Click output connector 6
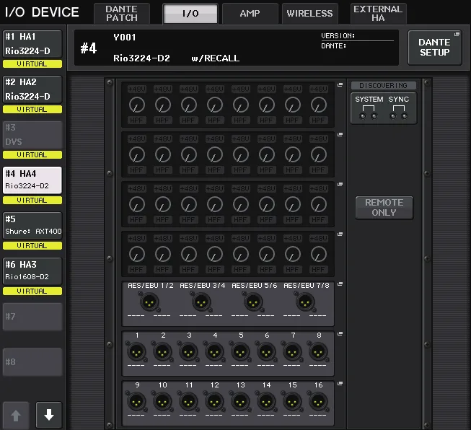471x430 pixels. point(266,351)
